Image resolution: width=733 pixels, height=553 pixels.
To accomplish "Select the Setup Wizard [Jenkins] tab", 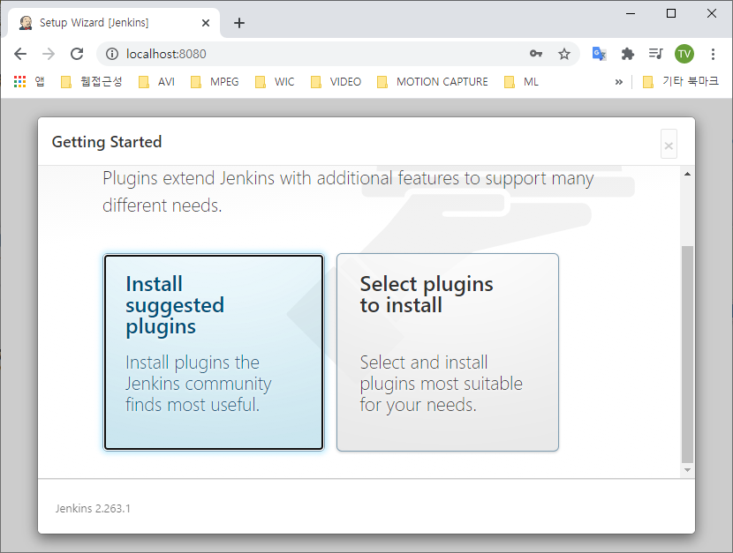I will [x=114, y=23].
